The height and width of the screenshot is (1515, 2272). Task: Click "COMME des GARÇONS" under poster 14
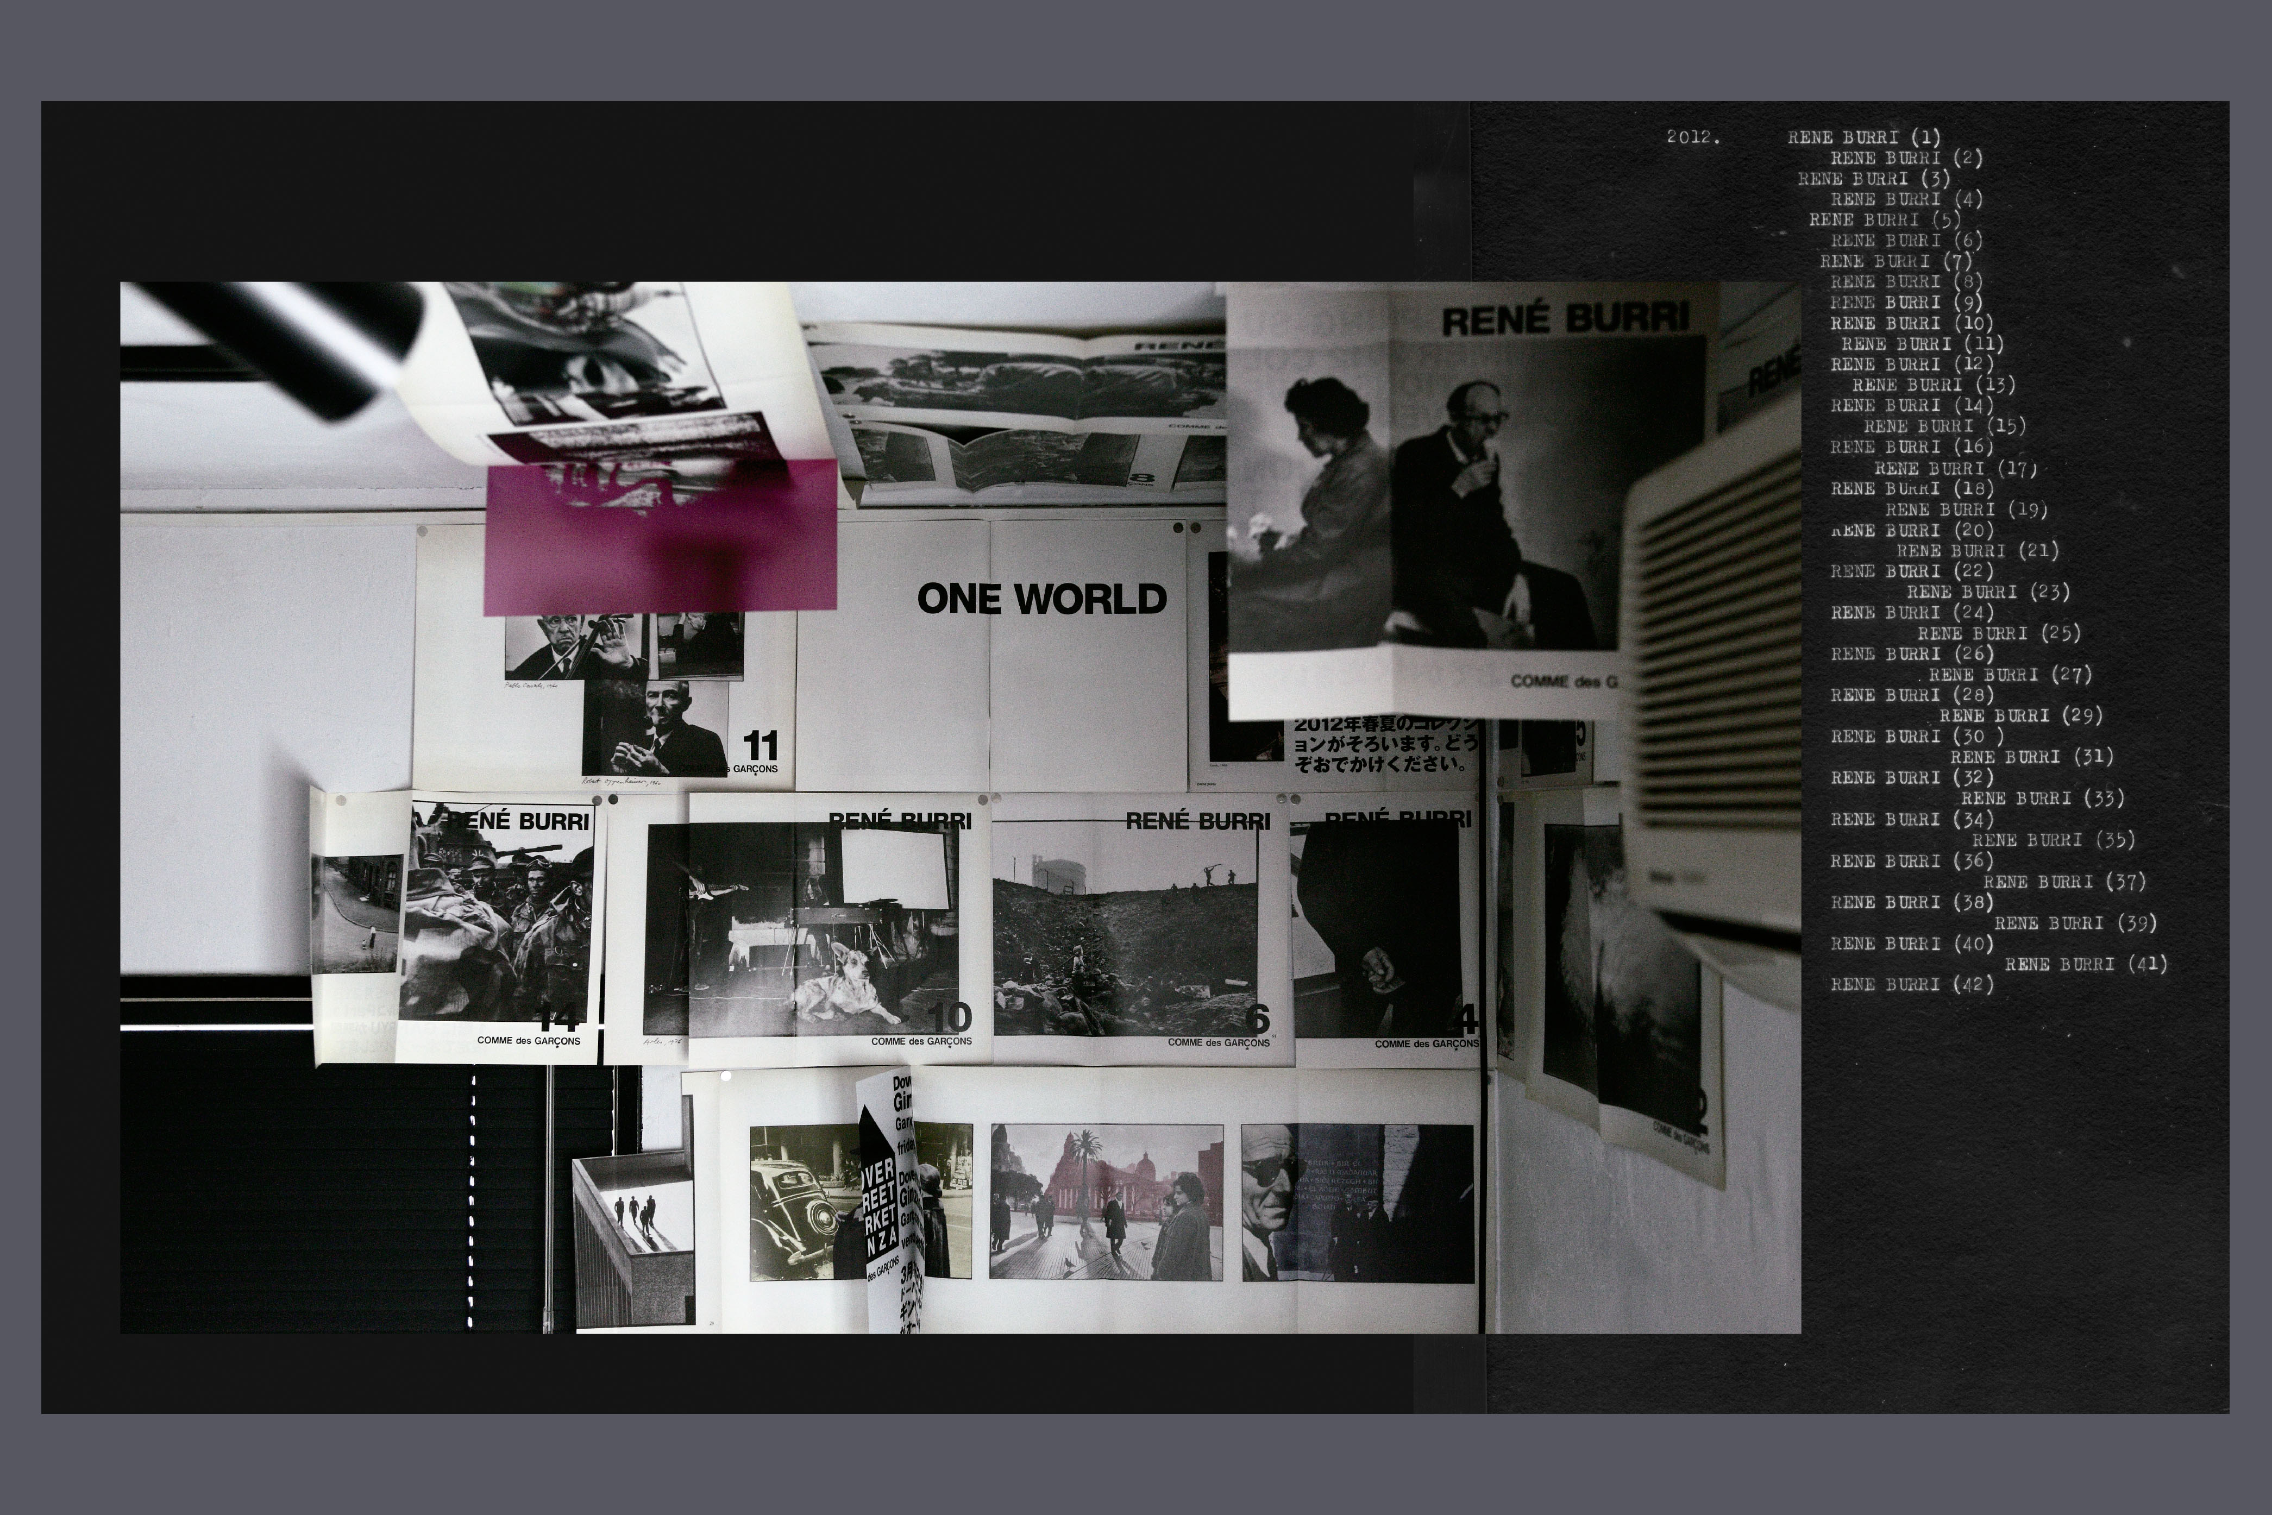click(529, 1041)
